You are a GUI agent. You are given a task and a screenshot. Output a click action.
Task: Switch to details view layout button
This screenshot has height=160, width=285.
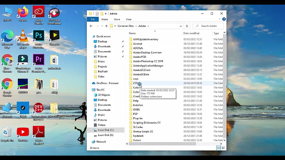(218, 148)
